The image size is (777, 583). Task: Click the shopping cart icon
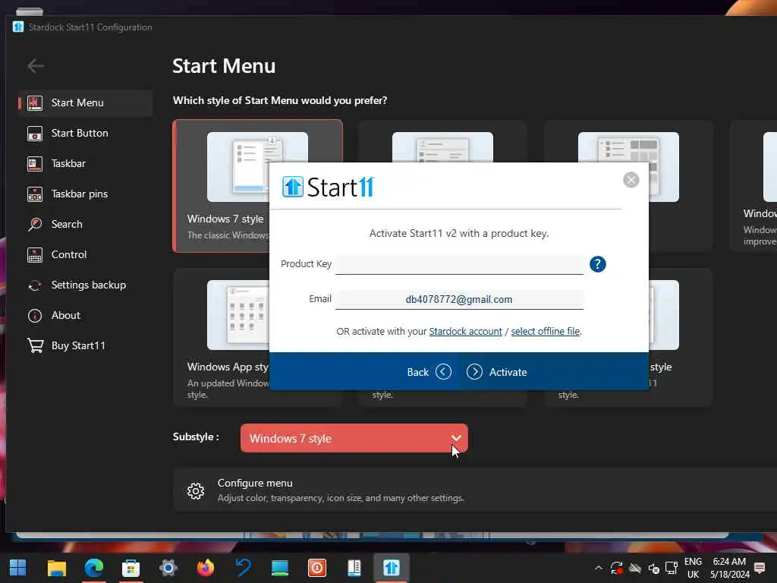[35, 345]
